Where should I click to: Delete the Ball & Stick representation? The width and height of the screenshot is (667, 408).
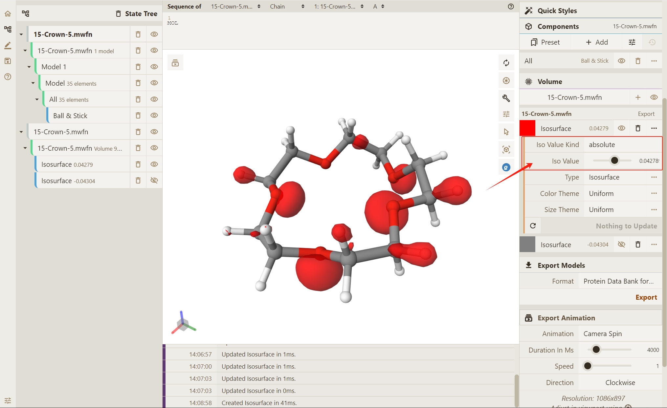138,116
